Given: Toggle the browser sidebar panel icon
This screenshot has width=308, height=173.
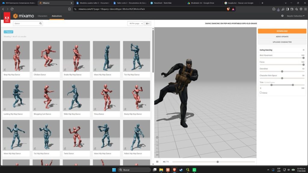Looking at the screenshot, I should click(287, 9).
